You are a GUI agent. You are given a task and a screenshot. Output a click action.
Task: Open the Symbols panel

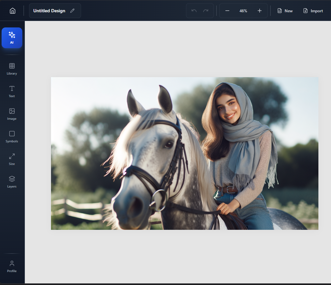coord(12,137)
